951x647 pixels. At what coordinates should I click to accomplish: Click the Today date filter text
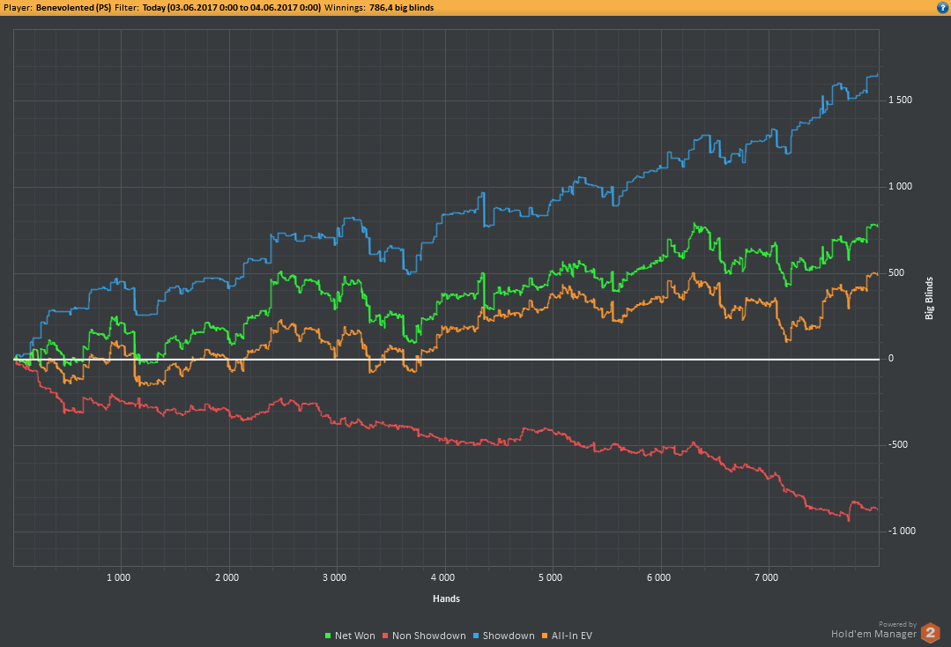coord(232,8)
